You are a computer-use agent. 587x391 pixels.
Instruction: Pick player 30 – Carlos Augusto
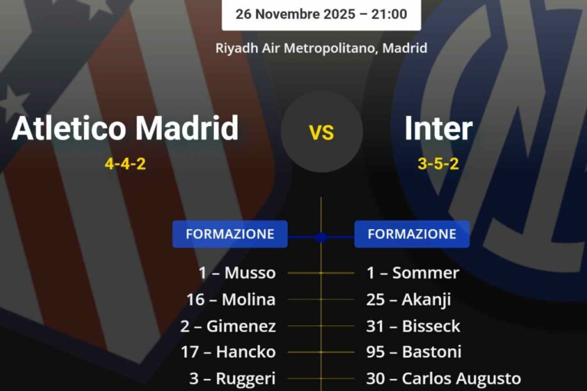coord(443,378)
